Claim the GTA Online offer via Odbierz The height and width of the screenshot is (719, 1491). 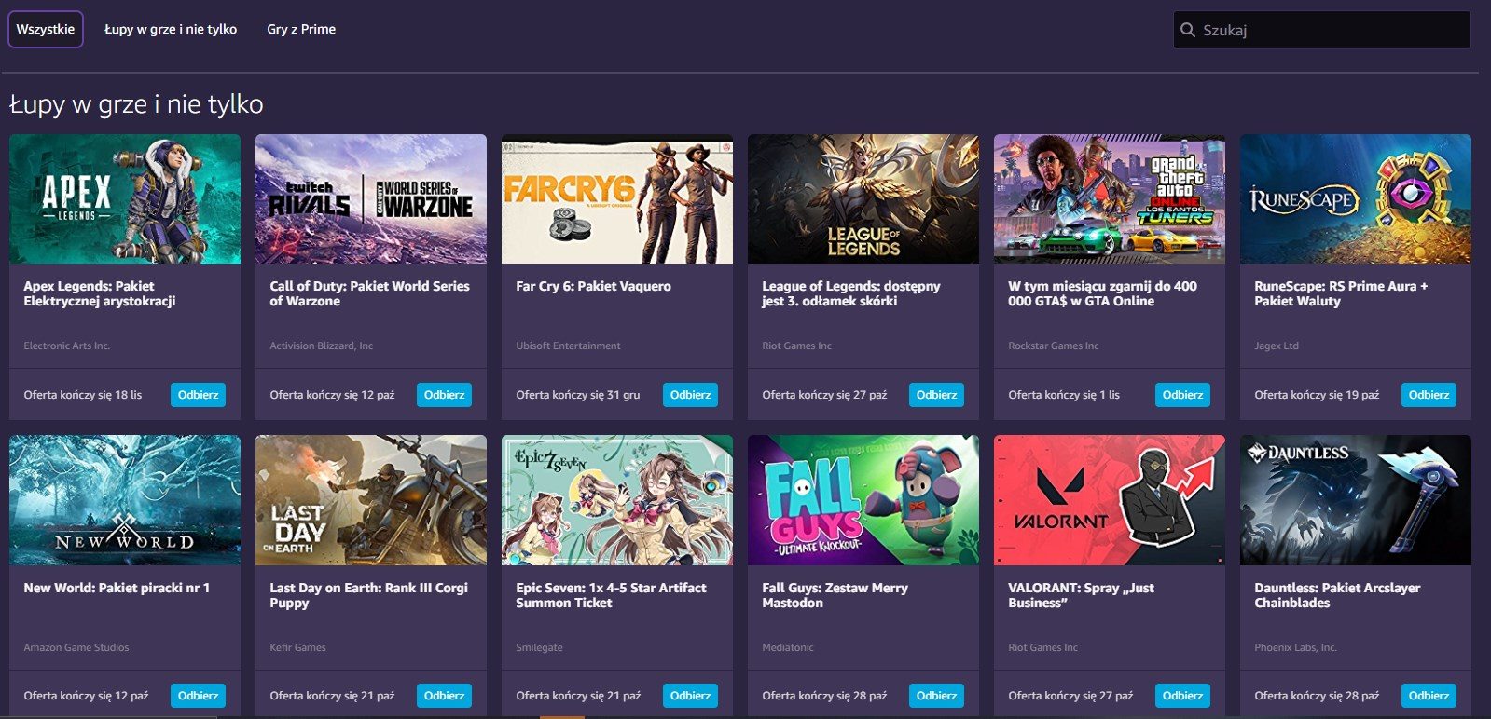click(1182, 395)
